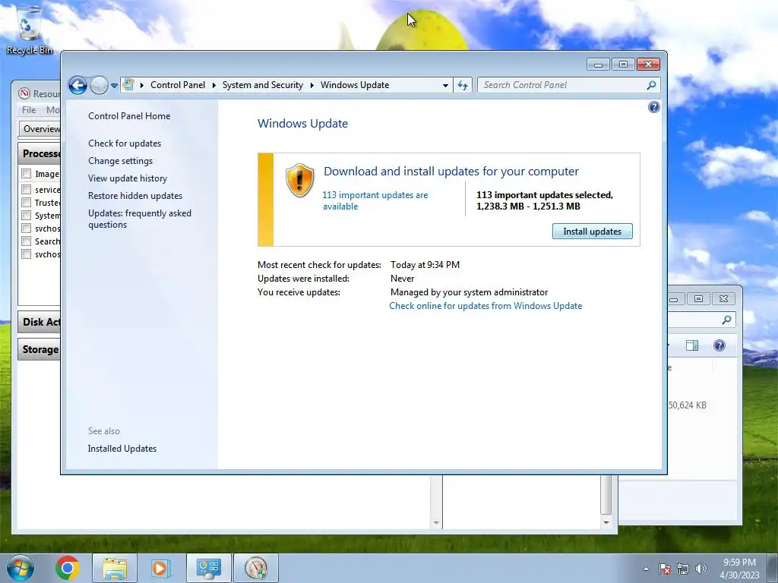Toggle the Image header checkbox in Resource Monitor

pos(27,174)
